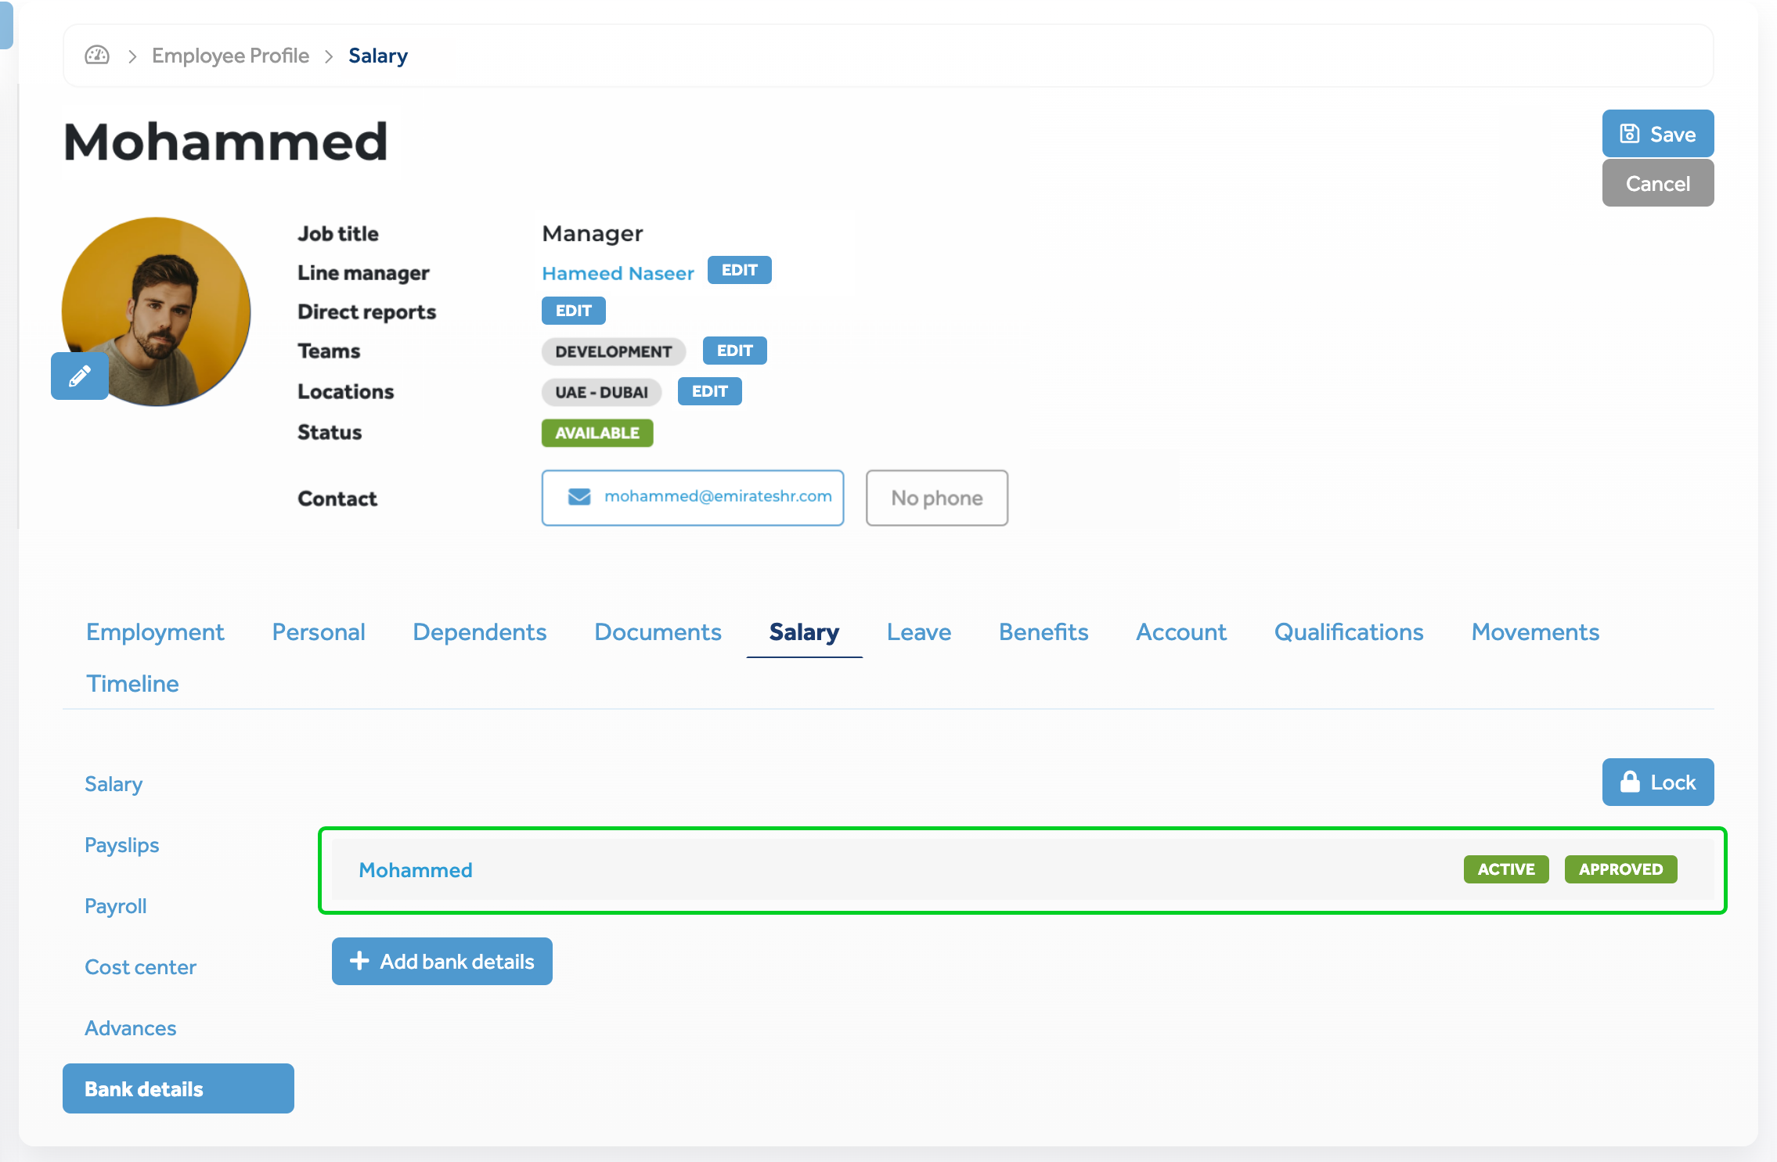Open Cost center in the side menu
The height and width of the screenshot is (1162, 1777).
pos(141,967)
